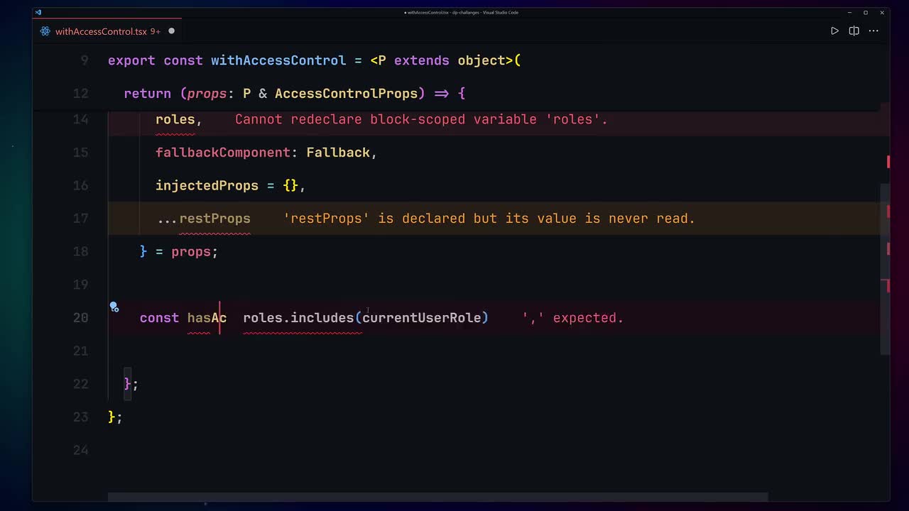
Task: Click line number 21 in the gutter
Action: click(80, 351)
